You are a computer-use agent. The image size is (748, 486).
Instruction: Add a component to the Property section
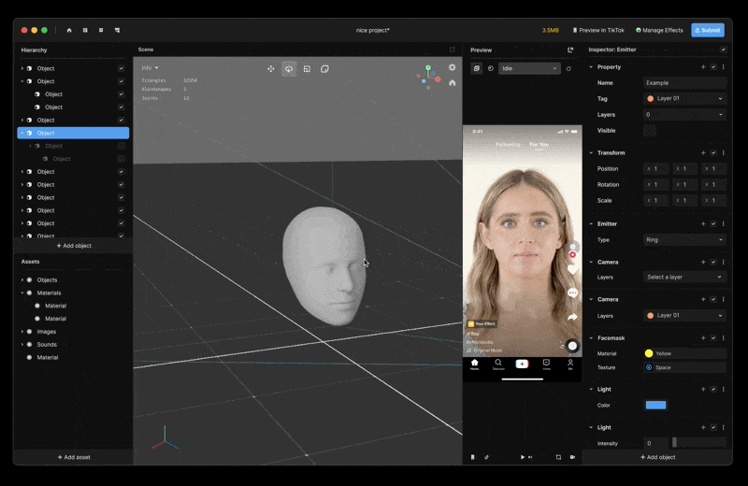[703, 66]
